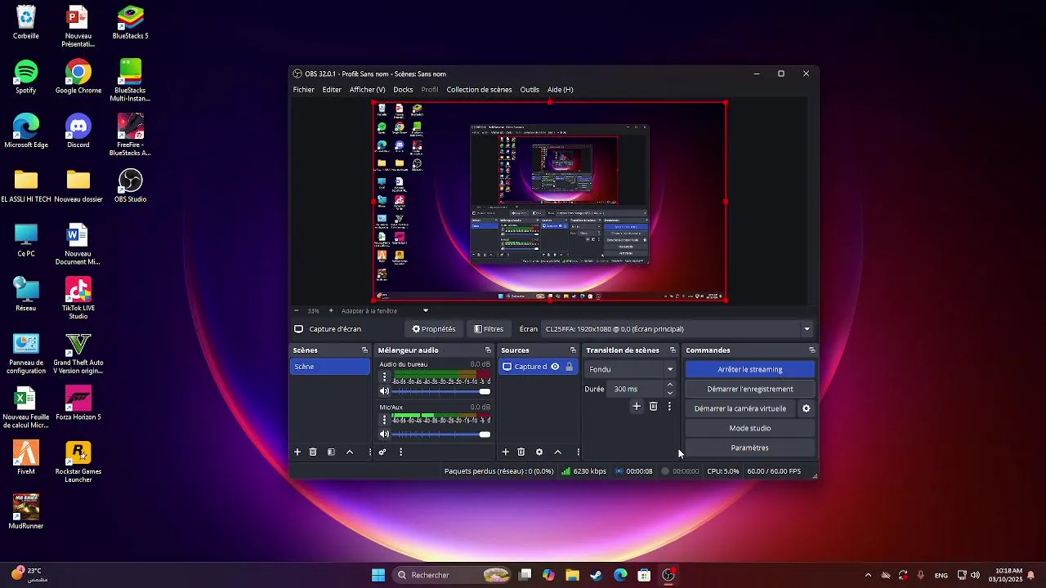Add a new scene with the plus icon

[297, 452]
